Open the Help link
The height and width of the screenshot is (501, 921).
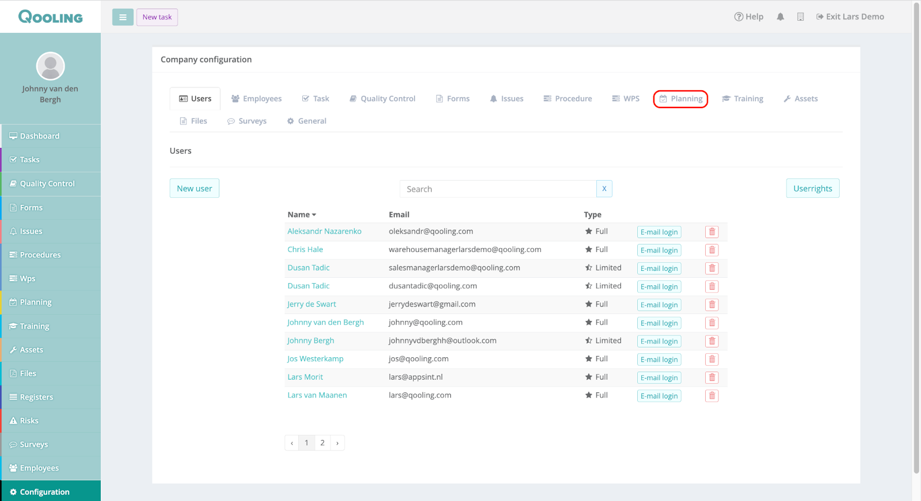[749, 17]
